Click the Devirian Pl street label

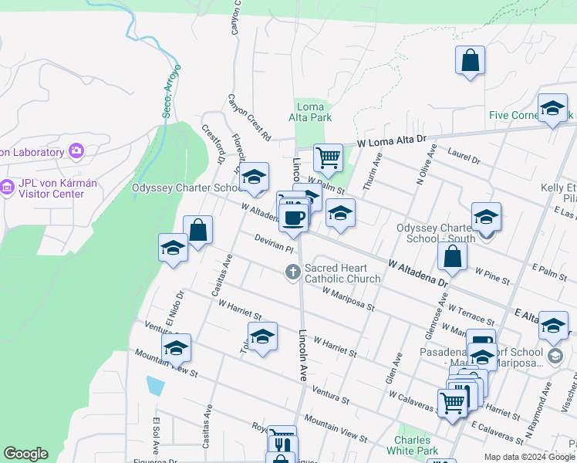point(274,244)
